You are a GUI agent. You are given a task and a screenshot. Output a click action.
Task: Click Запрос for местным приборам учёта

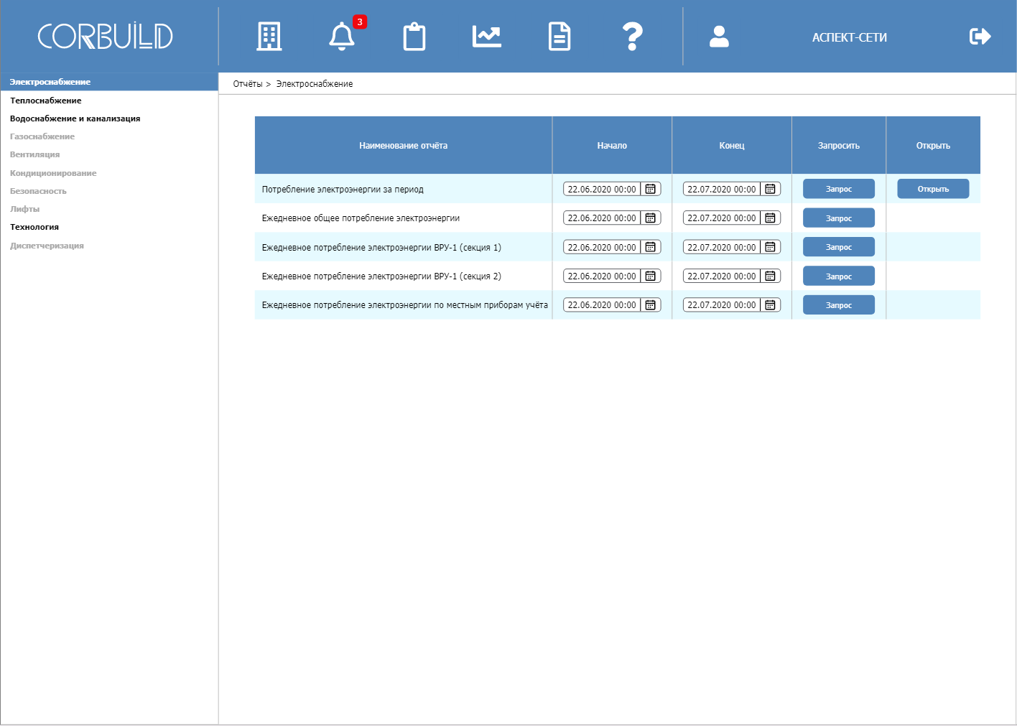(x=839, y=304)
